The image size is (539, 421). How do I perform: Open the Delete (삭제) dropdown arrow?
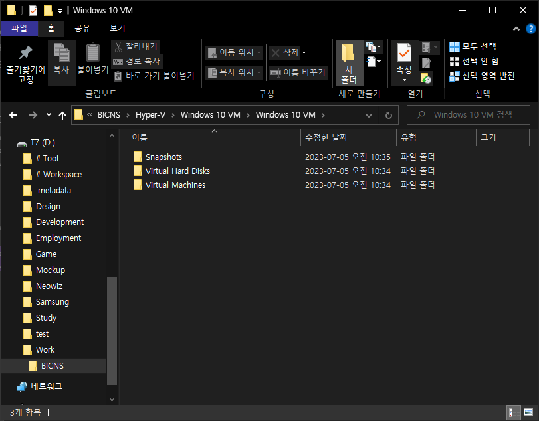click(304, 52)
